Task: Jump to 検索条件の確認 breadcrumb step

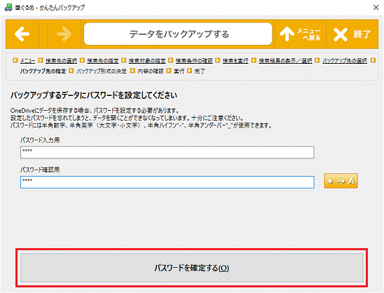Action: click(194, 60)
